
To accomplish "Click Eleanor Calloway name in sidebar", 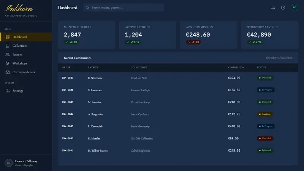I will [26, 161].
